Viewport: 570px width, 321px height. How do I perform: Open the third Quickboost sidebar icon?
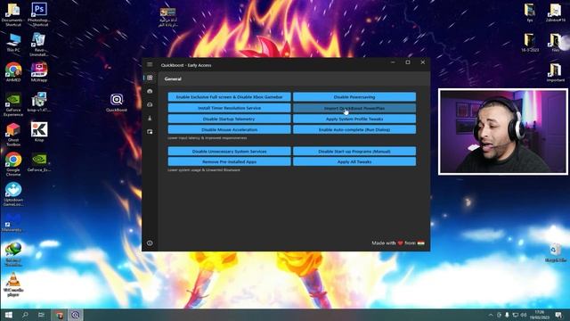pyautogui.click(x=150, y=105)
